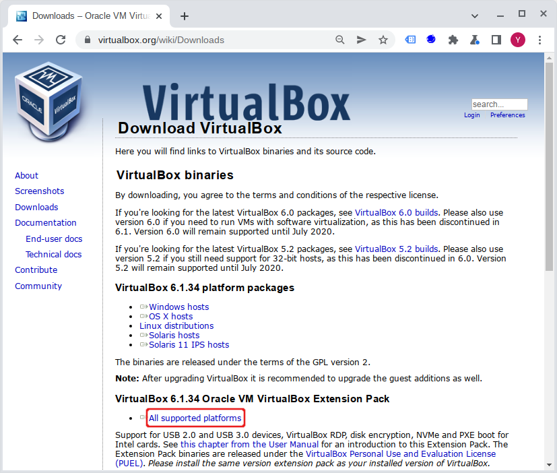The width and height of the screenshot is (557, 473).
Task: Open the blue extension with bracket icon
Action: pos(410,40)
